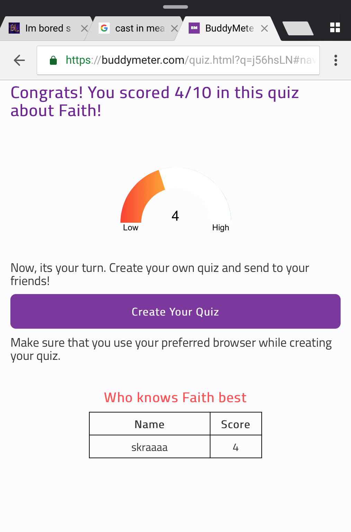Close the BuddyMeter tab
The width and height of the screenshot is (351, 532).
click(x=264, y=28)
